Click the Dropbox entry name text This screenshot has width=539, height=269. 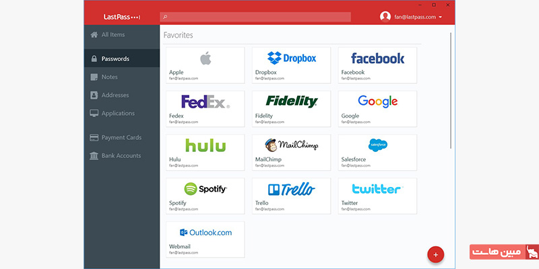click(x=265, y=73)
